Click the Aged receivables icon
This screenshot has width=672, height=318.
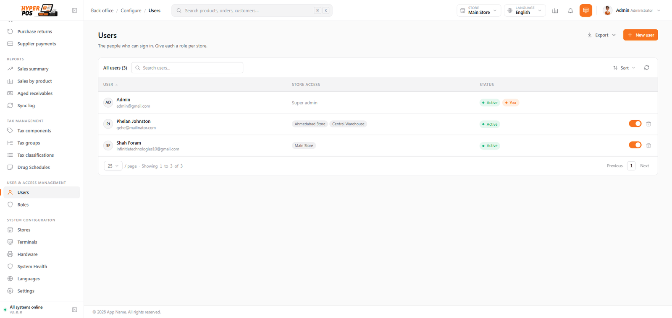pyautogui.click(x=10, y=93)
